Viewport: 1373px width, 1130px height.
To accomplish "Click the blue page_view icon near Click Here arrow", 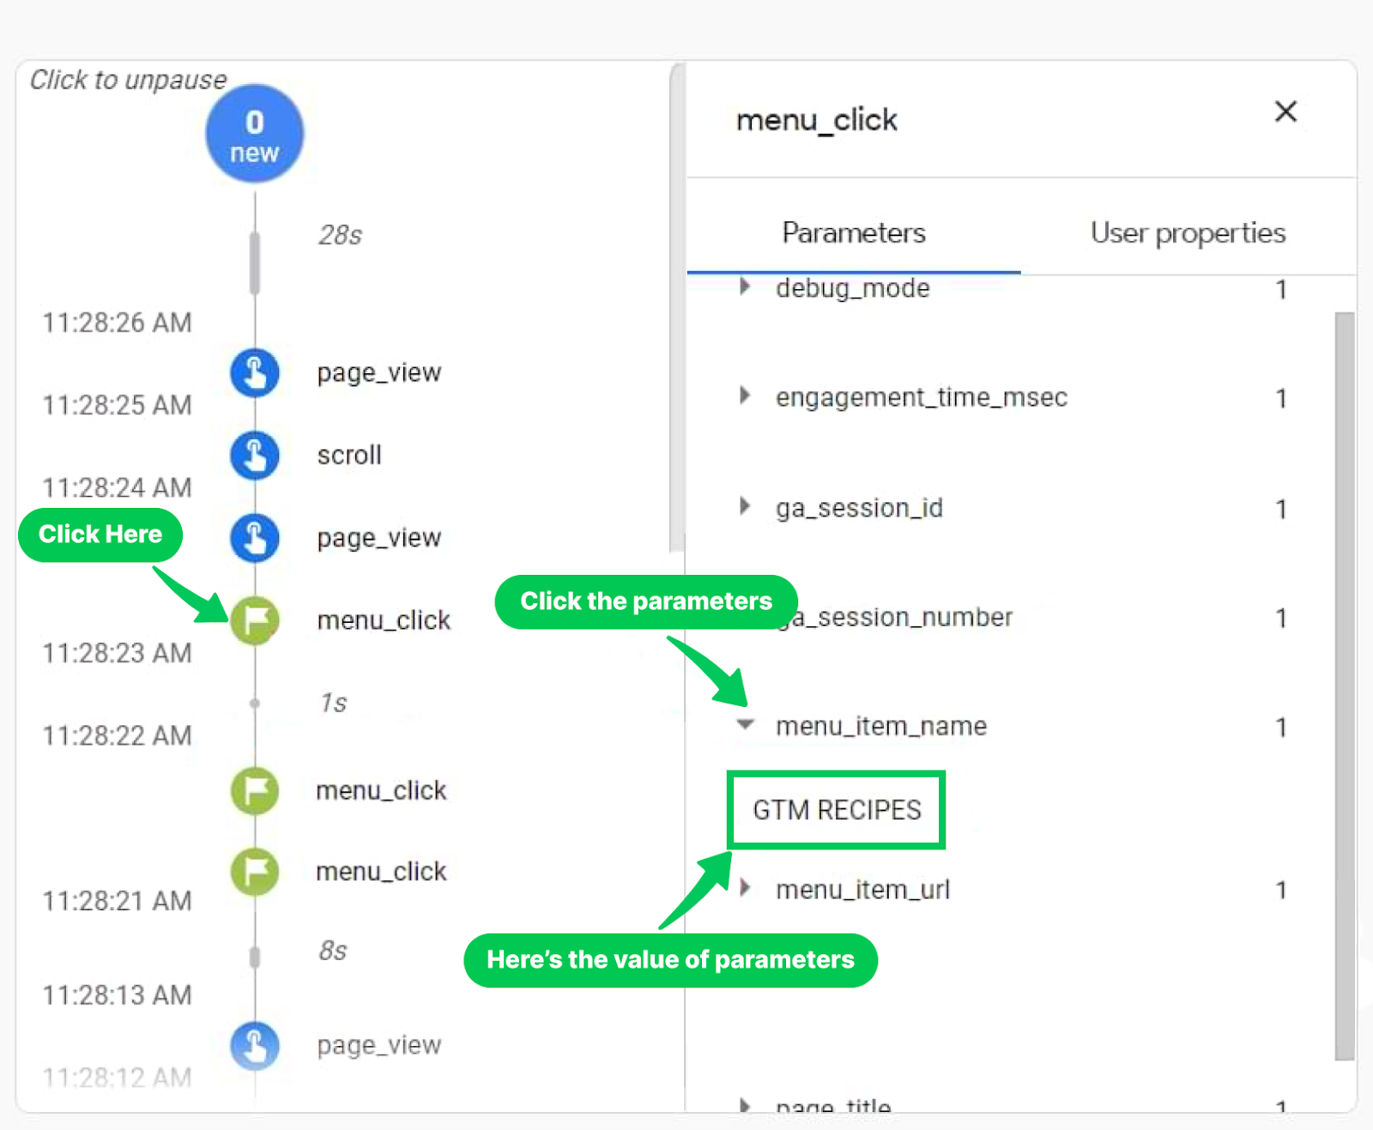I will 254,538.
